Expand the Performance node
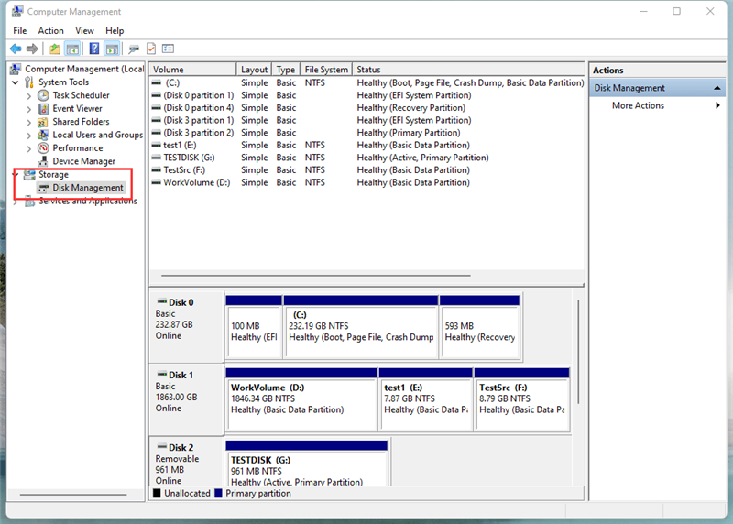 [29, 148]
